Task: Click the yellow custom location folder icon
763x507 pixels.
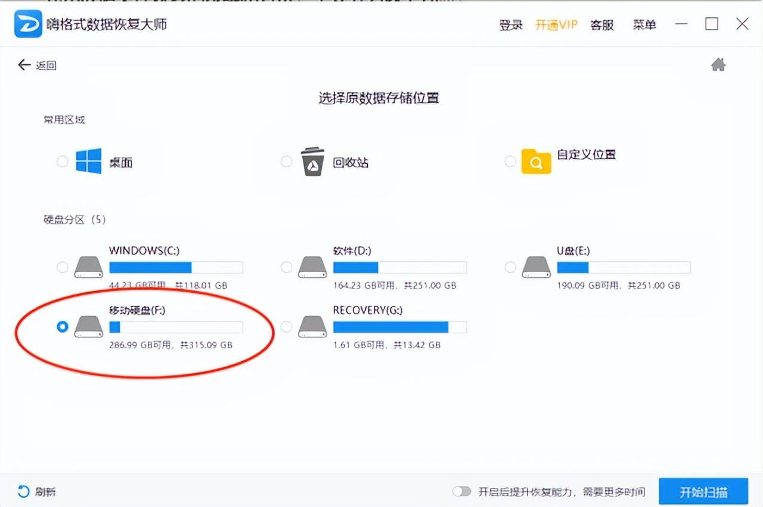Action: point(536,161)
